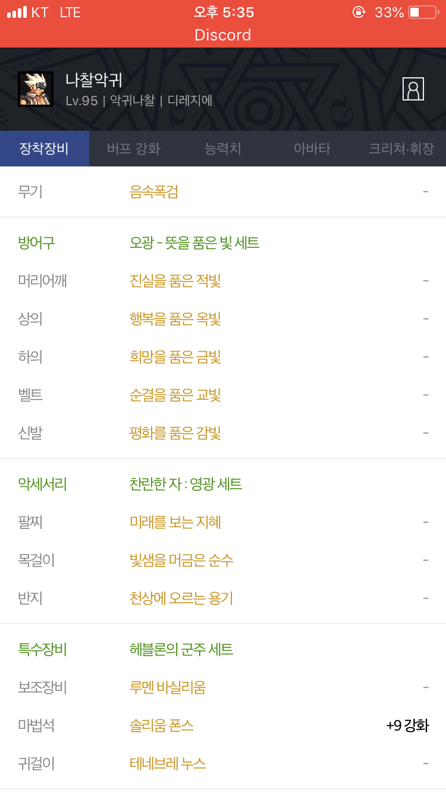This screenshot has height=793, width=446.
Task: Return to Discord via the top banner
Action: tap(222, 35)
